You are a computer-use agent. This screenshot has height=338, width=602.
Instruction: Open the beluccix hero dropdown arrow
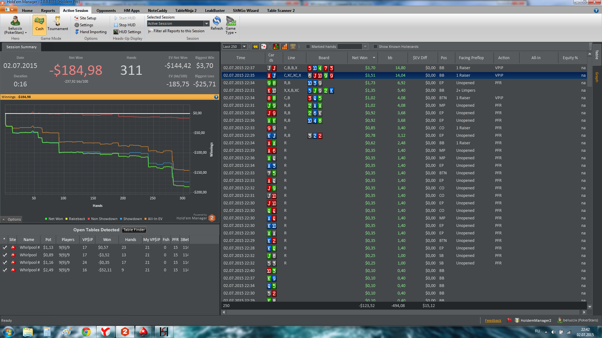(26, 33)
